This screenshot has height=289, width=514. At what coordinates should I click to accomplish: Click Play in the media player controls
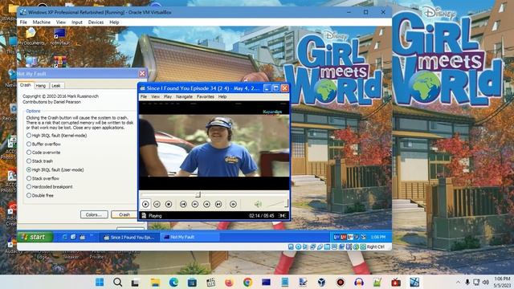(145, 204)
